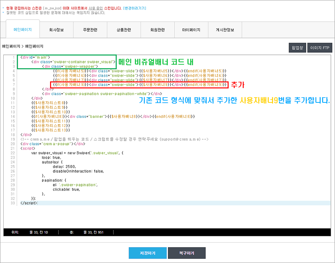
Task: Click the 사용자배너5 swiper-slide code line
Action: point(140,71)
